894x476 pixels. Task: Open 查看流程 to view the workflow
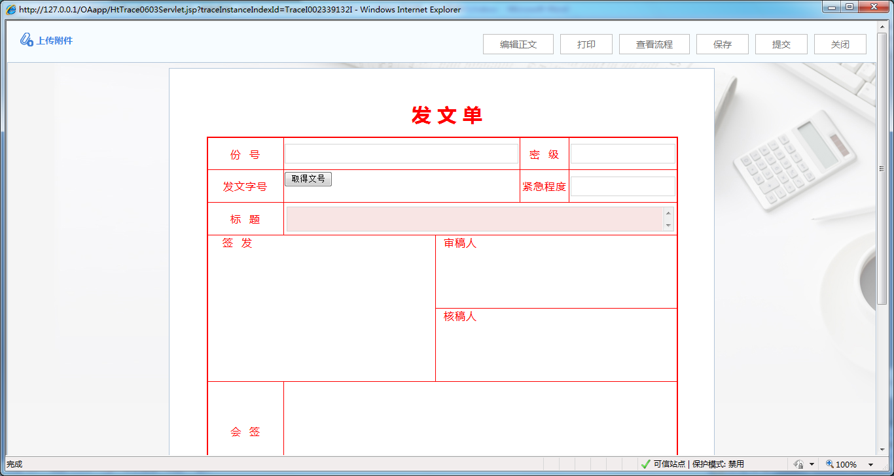tap(654, 44)
